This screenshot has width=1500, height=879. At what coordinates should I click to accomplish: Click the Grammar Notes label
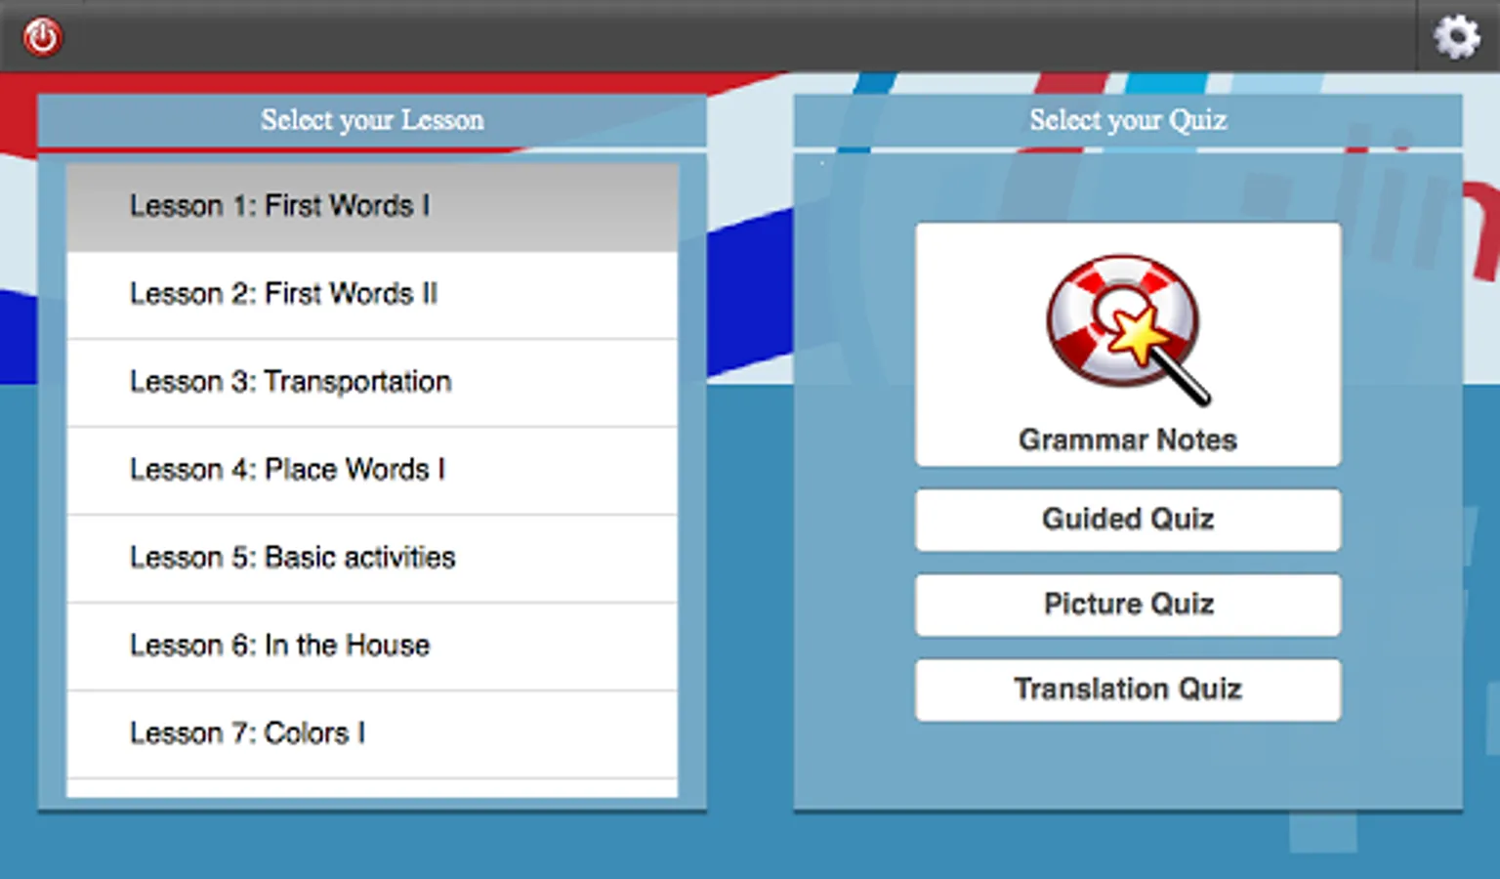point(1128,440)
